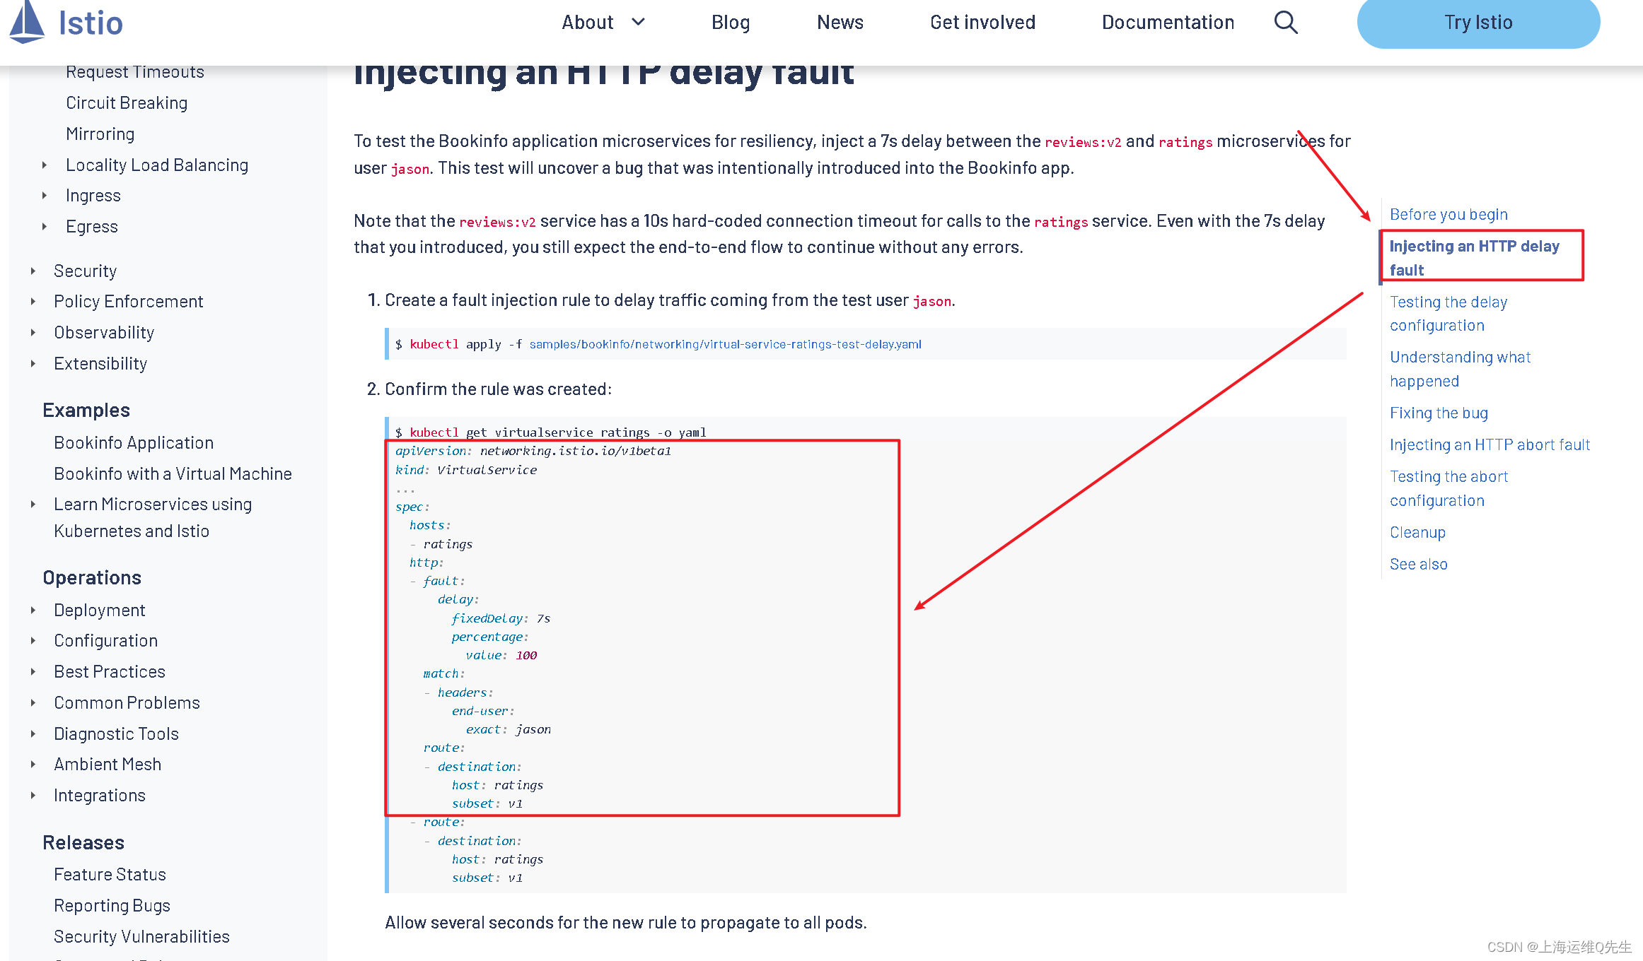Open the Security sidebar section
The width and height of the screenshot is (1643, 961).
click(x=86, y=271)
